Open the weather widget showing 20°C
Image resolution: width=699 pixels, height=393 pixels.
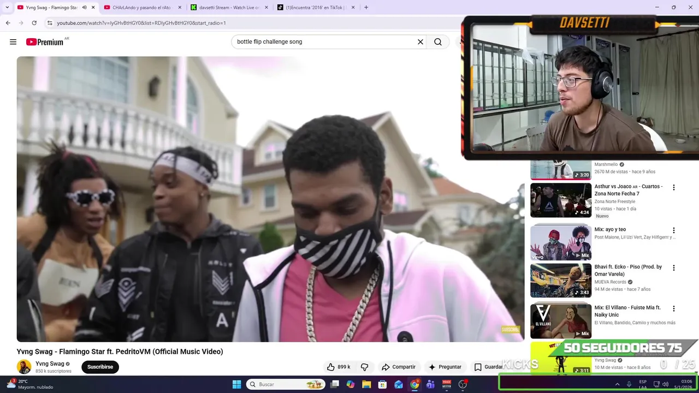coord(30,384)
